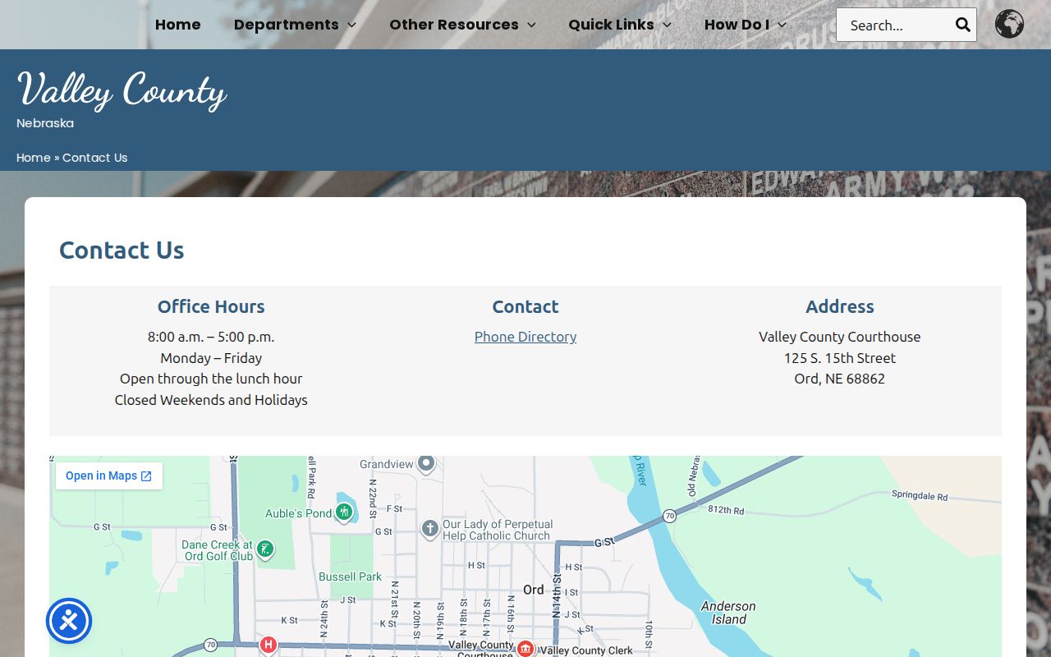Click the Home breadcrumb link
This screenshot has height=657, width=1051.
point(34,158)
